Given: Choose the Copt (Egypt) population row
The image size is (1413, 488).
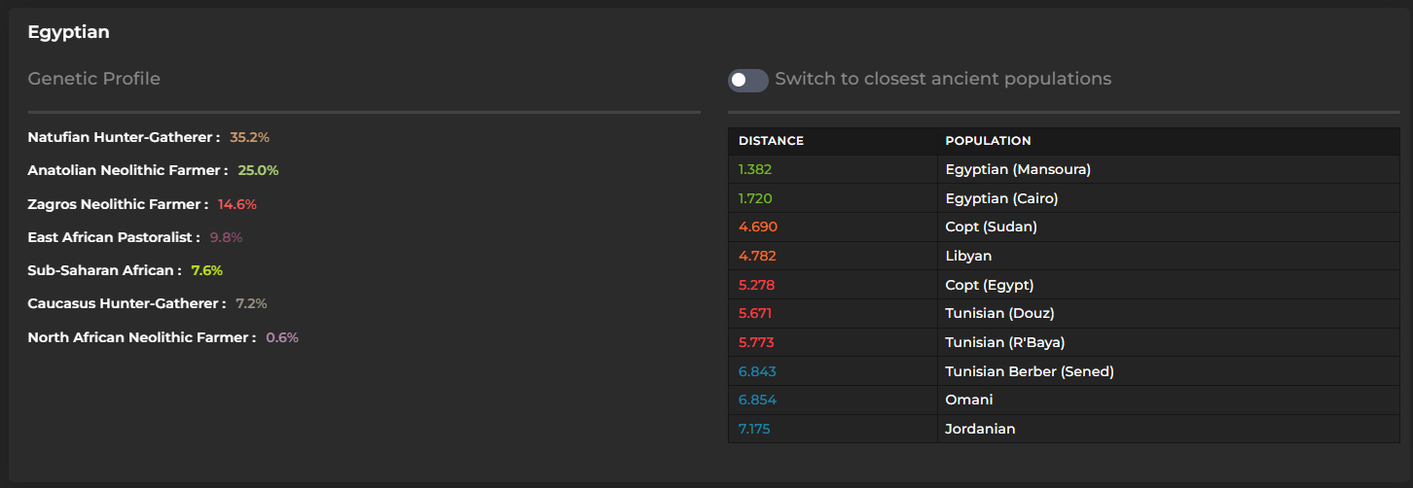Looking at the screenshot, I should [989, 285].
